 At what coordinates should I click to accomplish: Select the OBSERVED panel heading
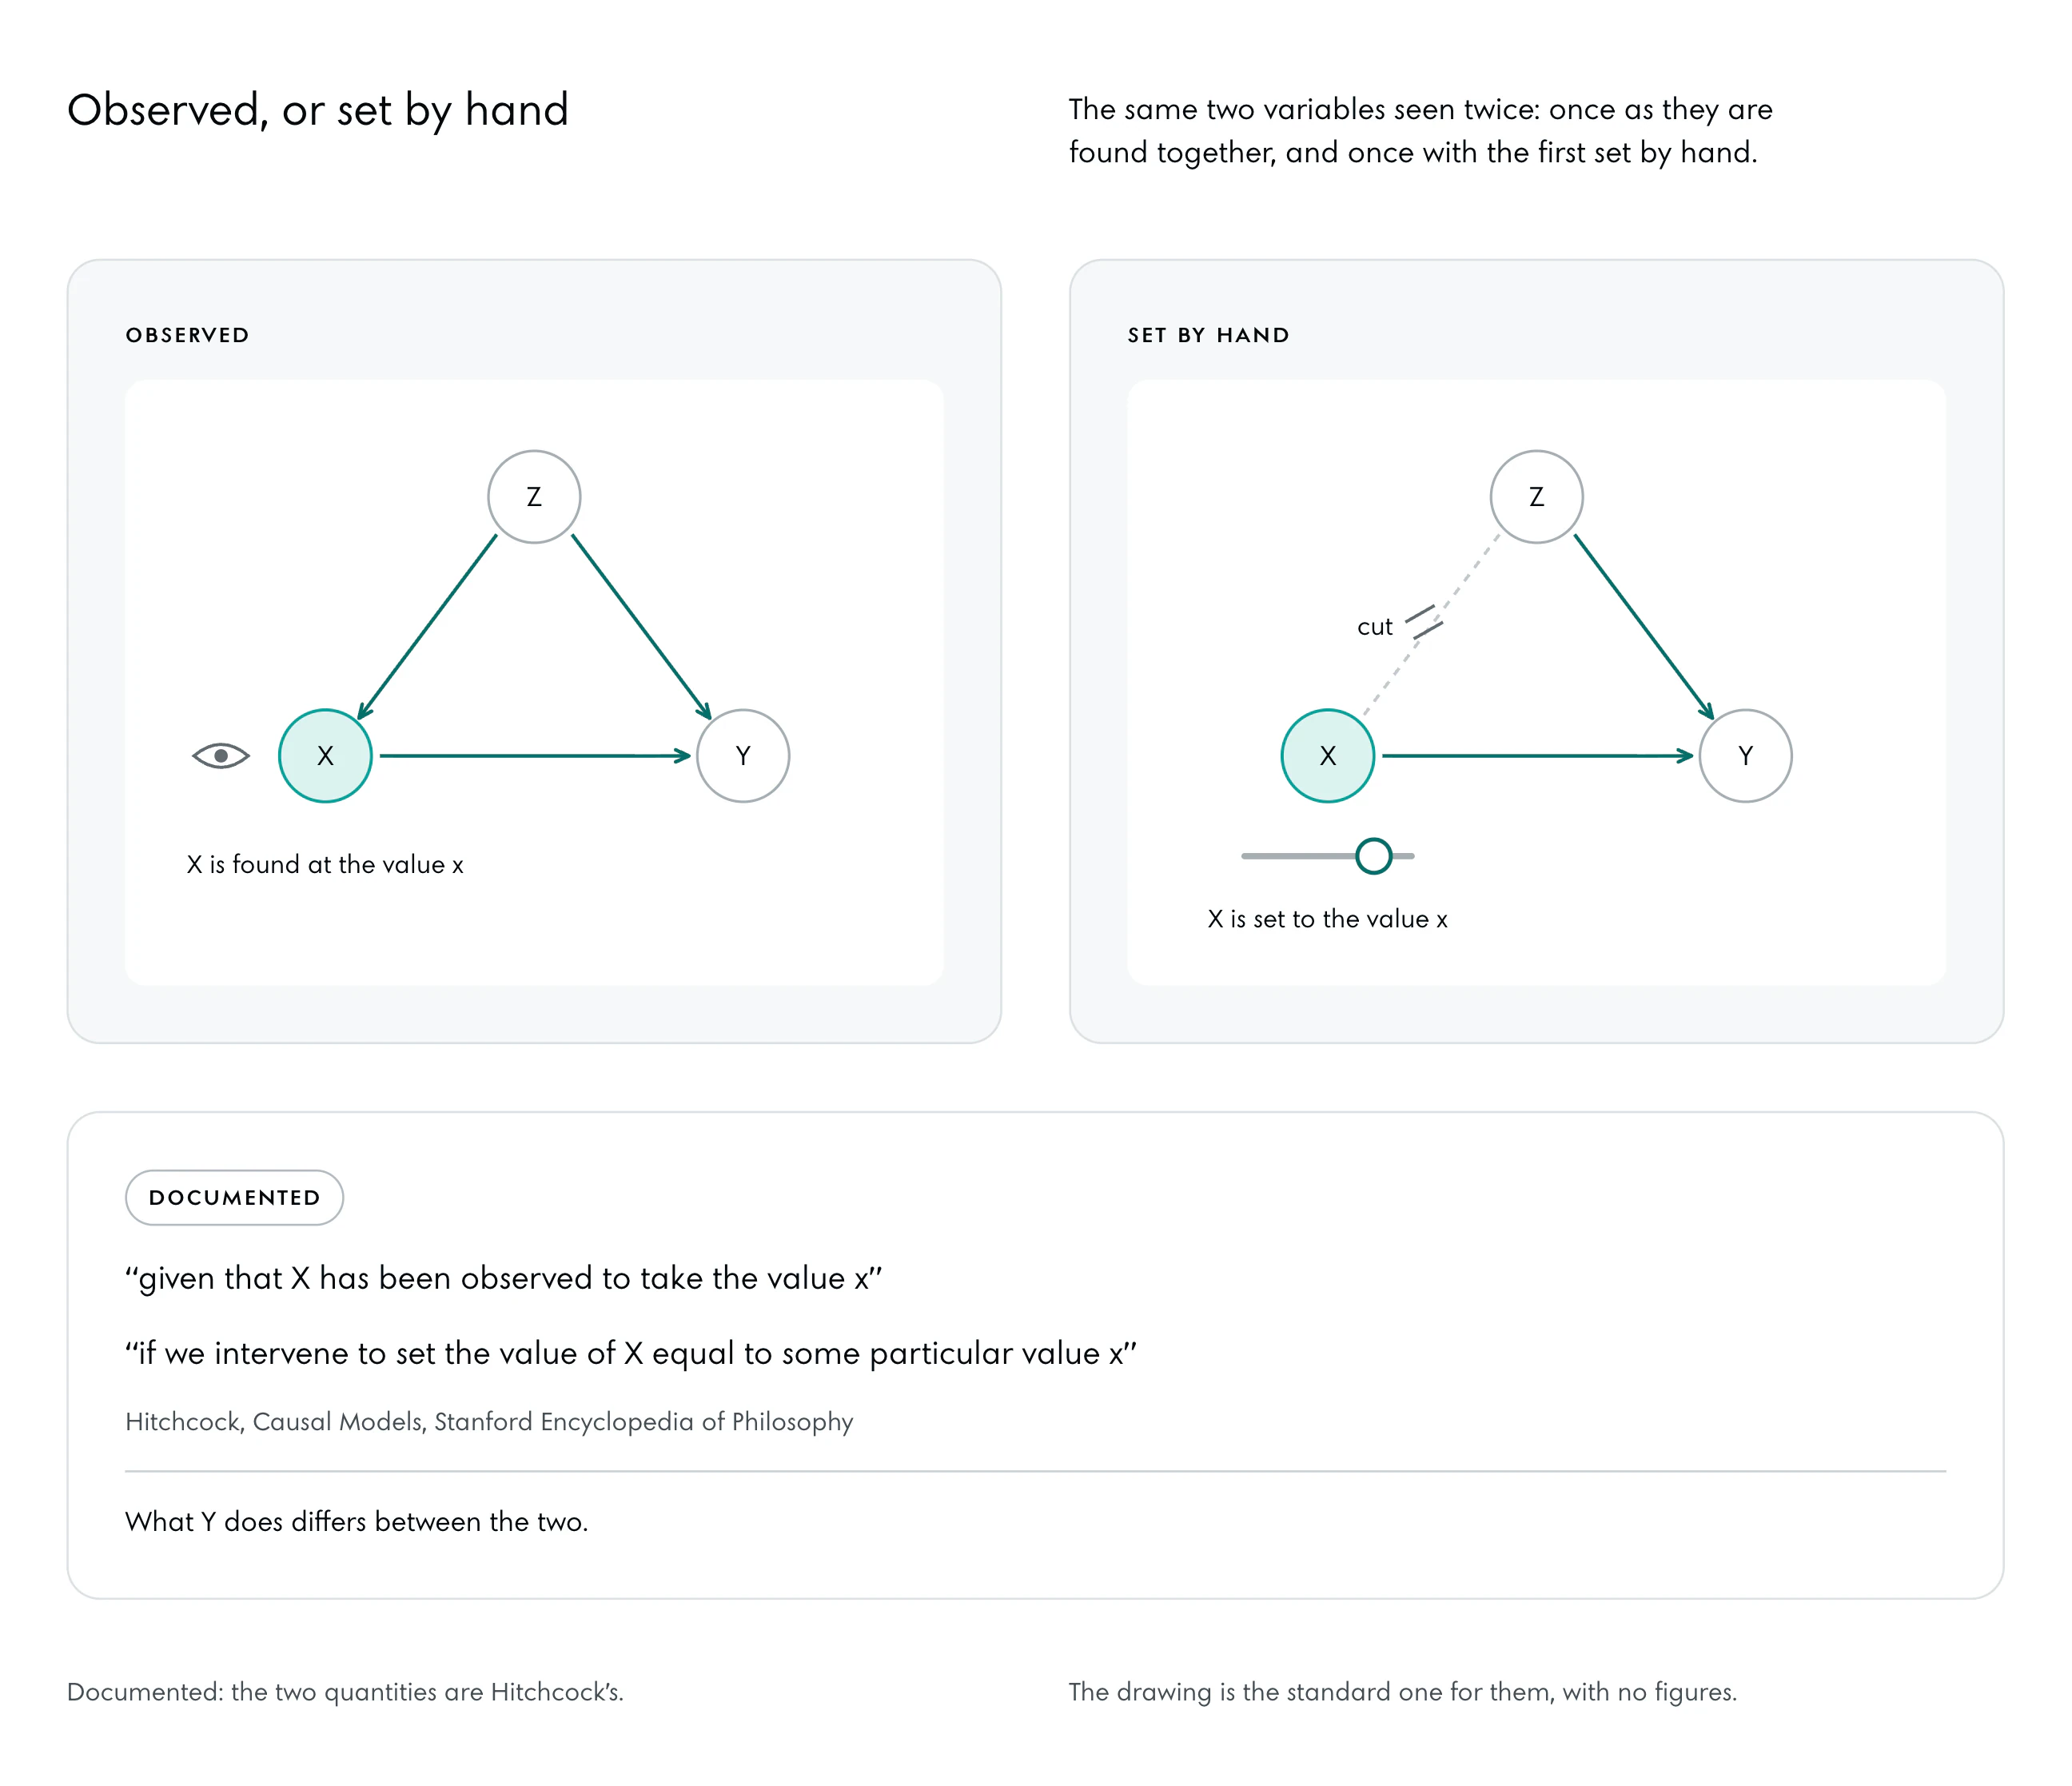point(187,335)
